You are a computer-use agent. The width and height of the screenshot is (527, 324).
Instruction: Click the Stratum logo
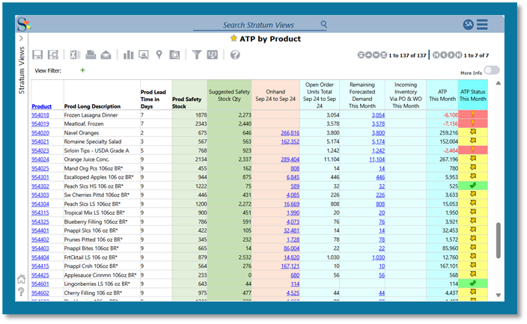coord(24,24)
